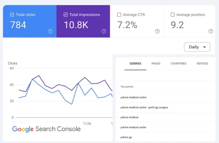
Task: Uncheck the Total clicks checkbox
Action: pyautogui.click(x=12, y=15)
